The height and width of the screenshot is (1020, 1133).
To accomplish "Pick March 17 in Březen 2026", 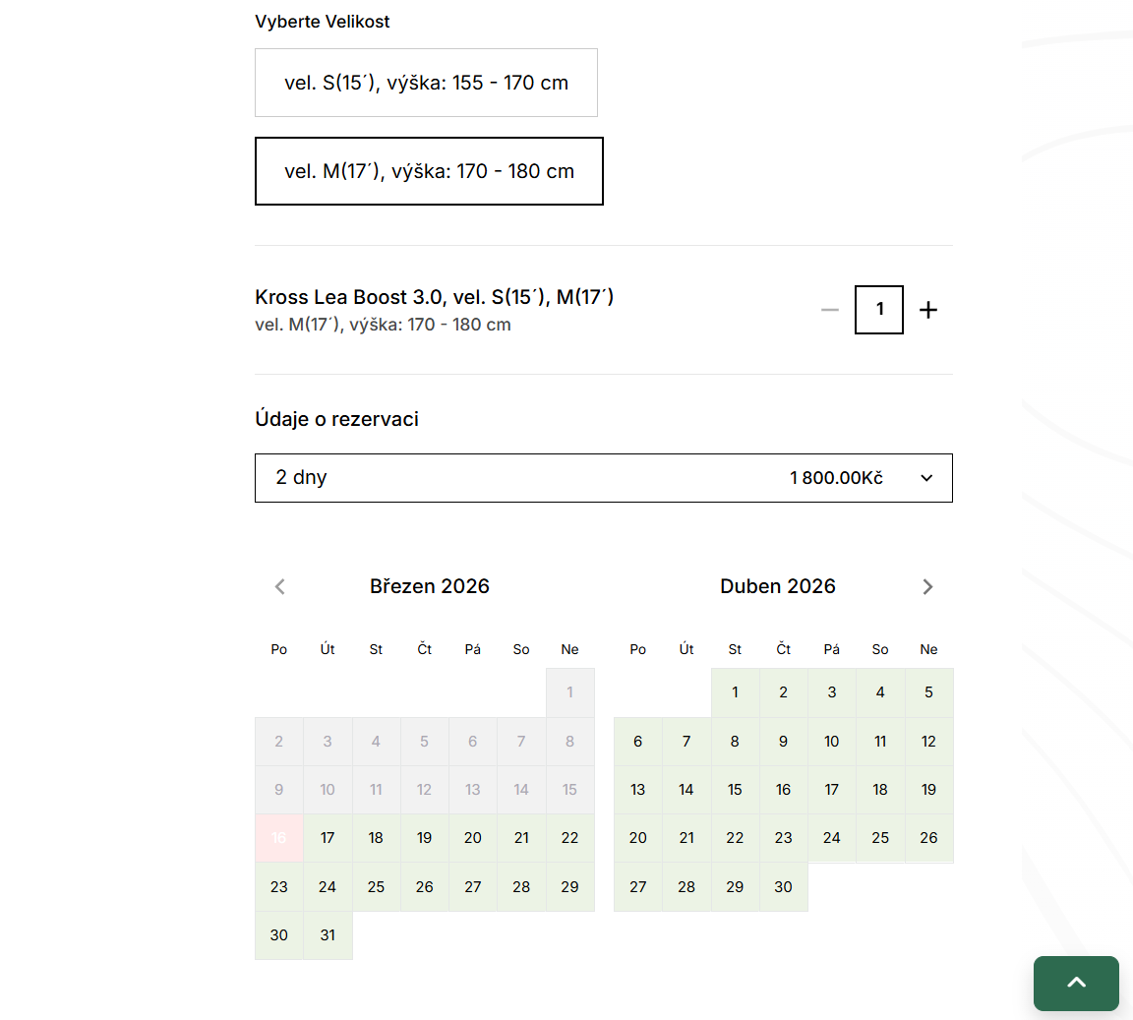I will pyautogui.click(x=328, y=838).
